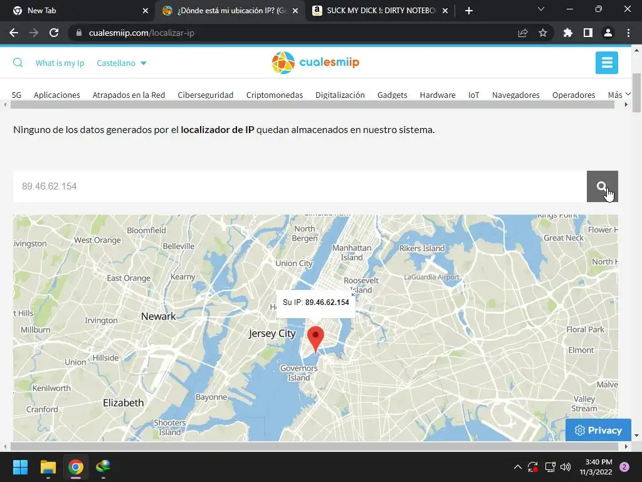The width and height of the screenshot is (642, 482).
Task: Open the IoT category
Action: tap(474, 95)
